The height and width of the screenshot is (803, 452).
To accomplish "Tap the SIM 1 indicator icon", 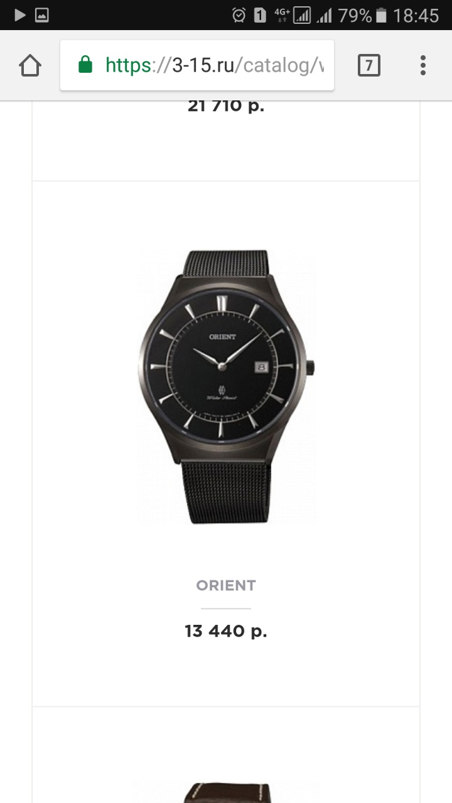I will 260,15.
